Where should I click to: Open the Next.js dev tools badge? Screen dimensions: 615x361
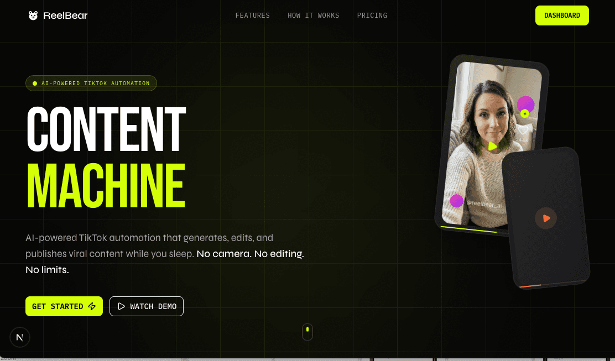click(x=20, y=337)
